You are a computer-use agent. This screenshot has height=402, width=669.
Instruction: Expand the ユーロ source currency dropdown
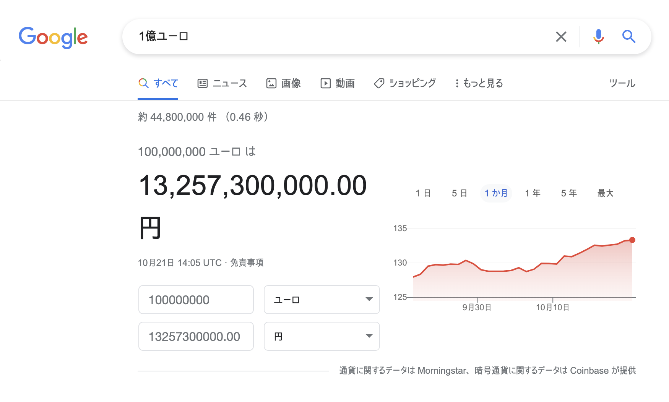[322, 300]
